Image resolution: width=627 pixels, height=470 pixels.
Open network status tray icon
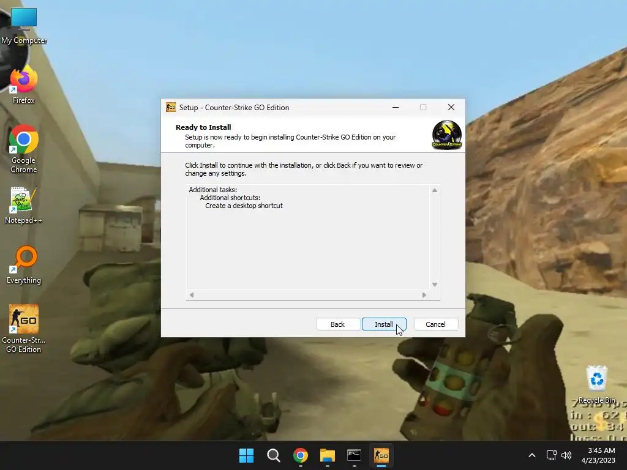click(552, 455)
